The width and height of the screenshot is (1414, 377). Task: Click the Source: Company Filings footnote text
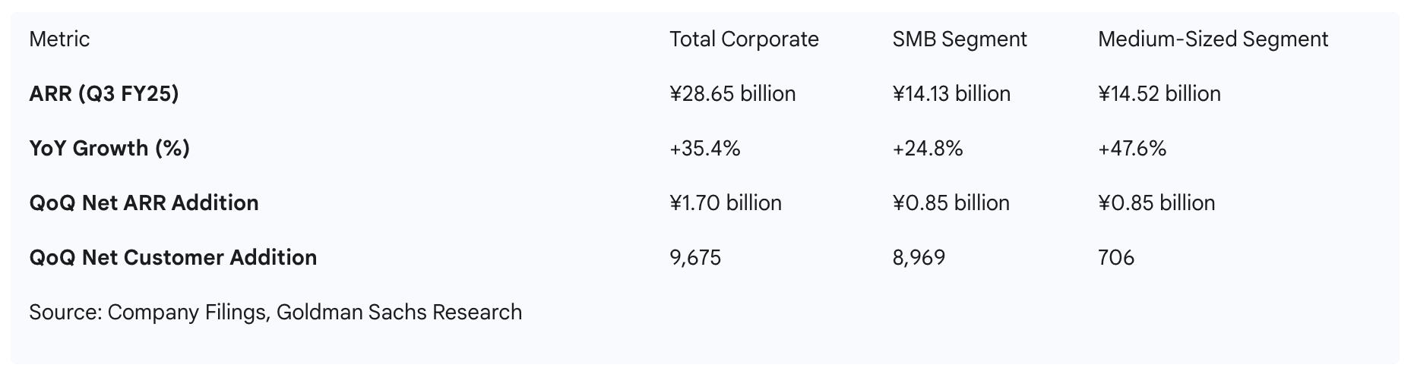[275, 313]
